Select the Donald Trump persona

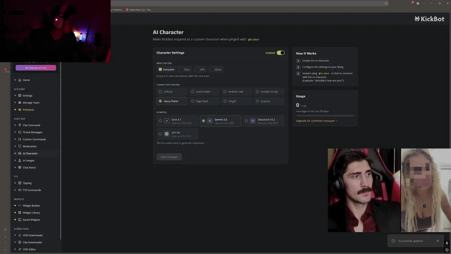click(x=269, y=92)
